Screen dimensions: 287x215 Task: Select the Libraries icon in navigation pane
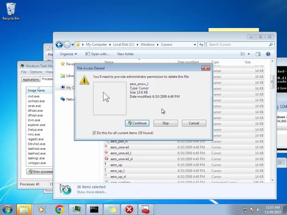tap(63, 76)
